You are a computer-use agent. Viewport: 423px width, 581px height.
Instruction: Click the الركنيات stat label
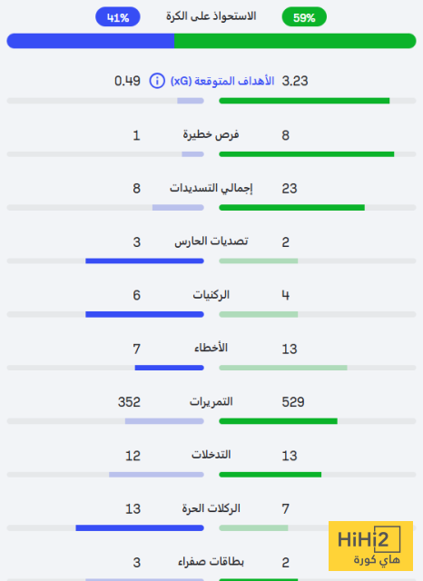(x=211, y=295)
